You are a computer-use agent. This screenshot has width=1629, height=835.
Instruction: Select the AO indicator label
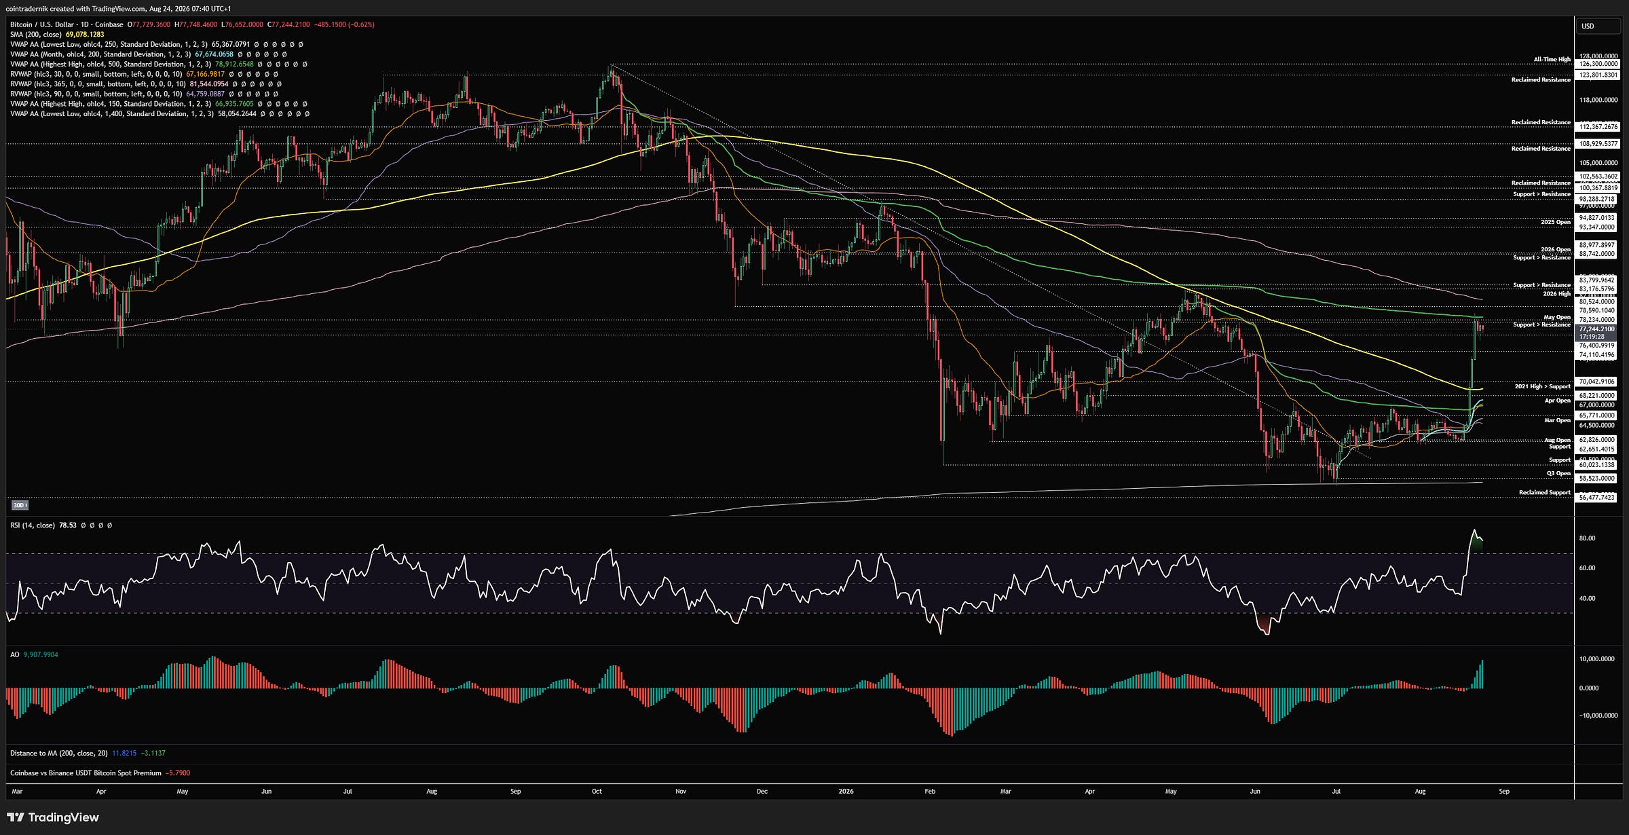14,654
